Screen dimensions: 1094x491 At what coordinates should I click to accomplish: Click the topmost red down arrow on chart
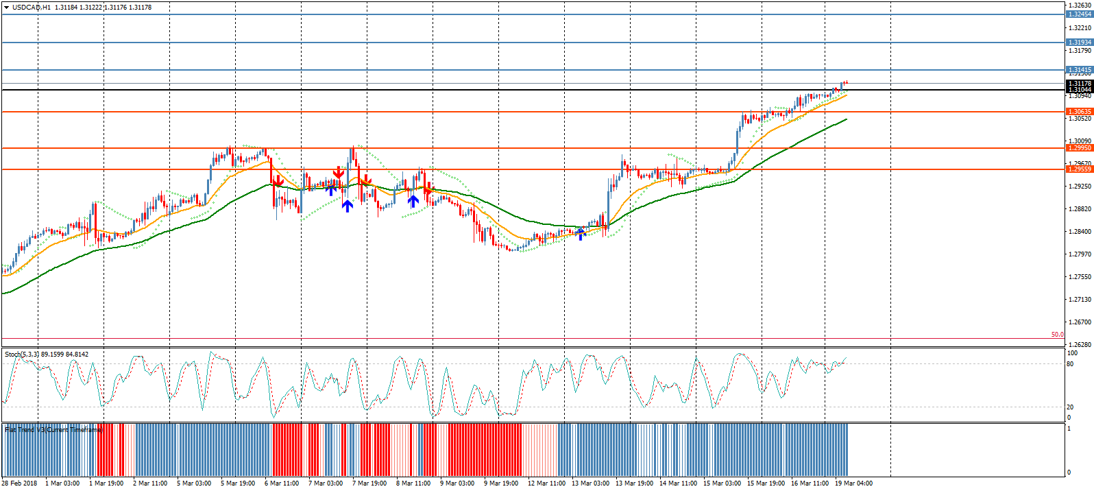click(x=338, y=171)
